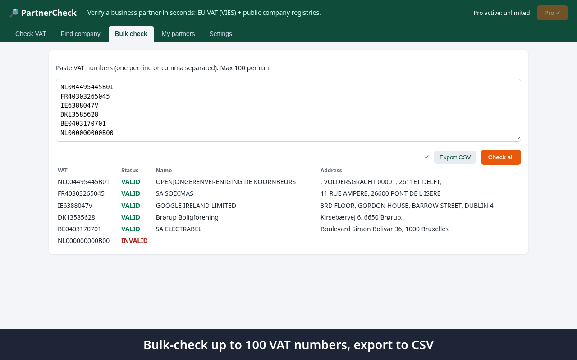Viewport: 577px width, 360px height.
Task: Click name SA ELECTRABEL
Action: [x=179, y=229]
